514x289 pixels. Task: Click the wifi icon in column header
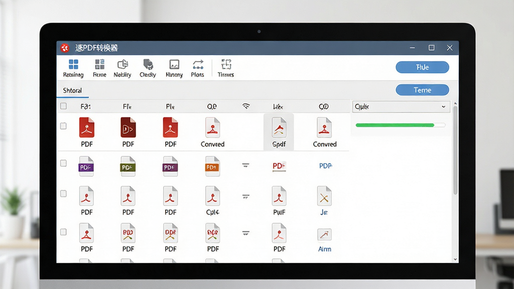(x=246, y=106)
